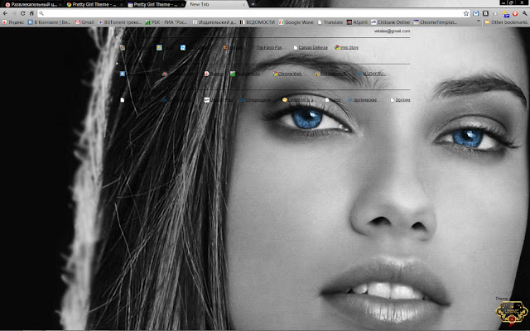This screenshot has width=530, height=331.
Task: Focus the address bar input
Action: [x=253, y=13]
